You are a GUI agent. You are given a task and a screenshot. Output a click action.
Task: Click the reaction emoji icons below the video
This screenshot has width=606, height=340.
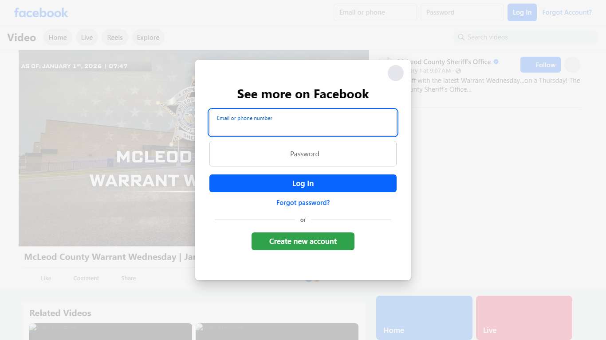click(312, 280)
